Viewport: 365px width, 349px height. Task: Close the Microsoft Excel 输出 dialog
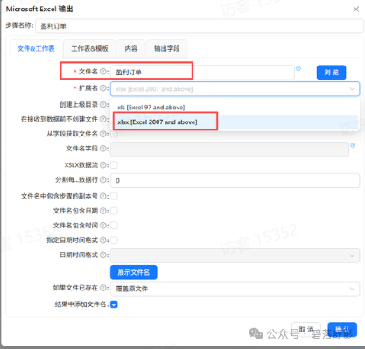coord(356,10)
